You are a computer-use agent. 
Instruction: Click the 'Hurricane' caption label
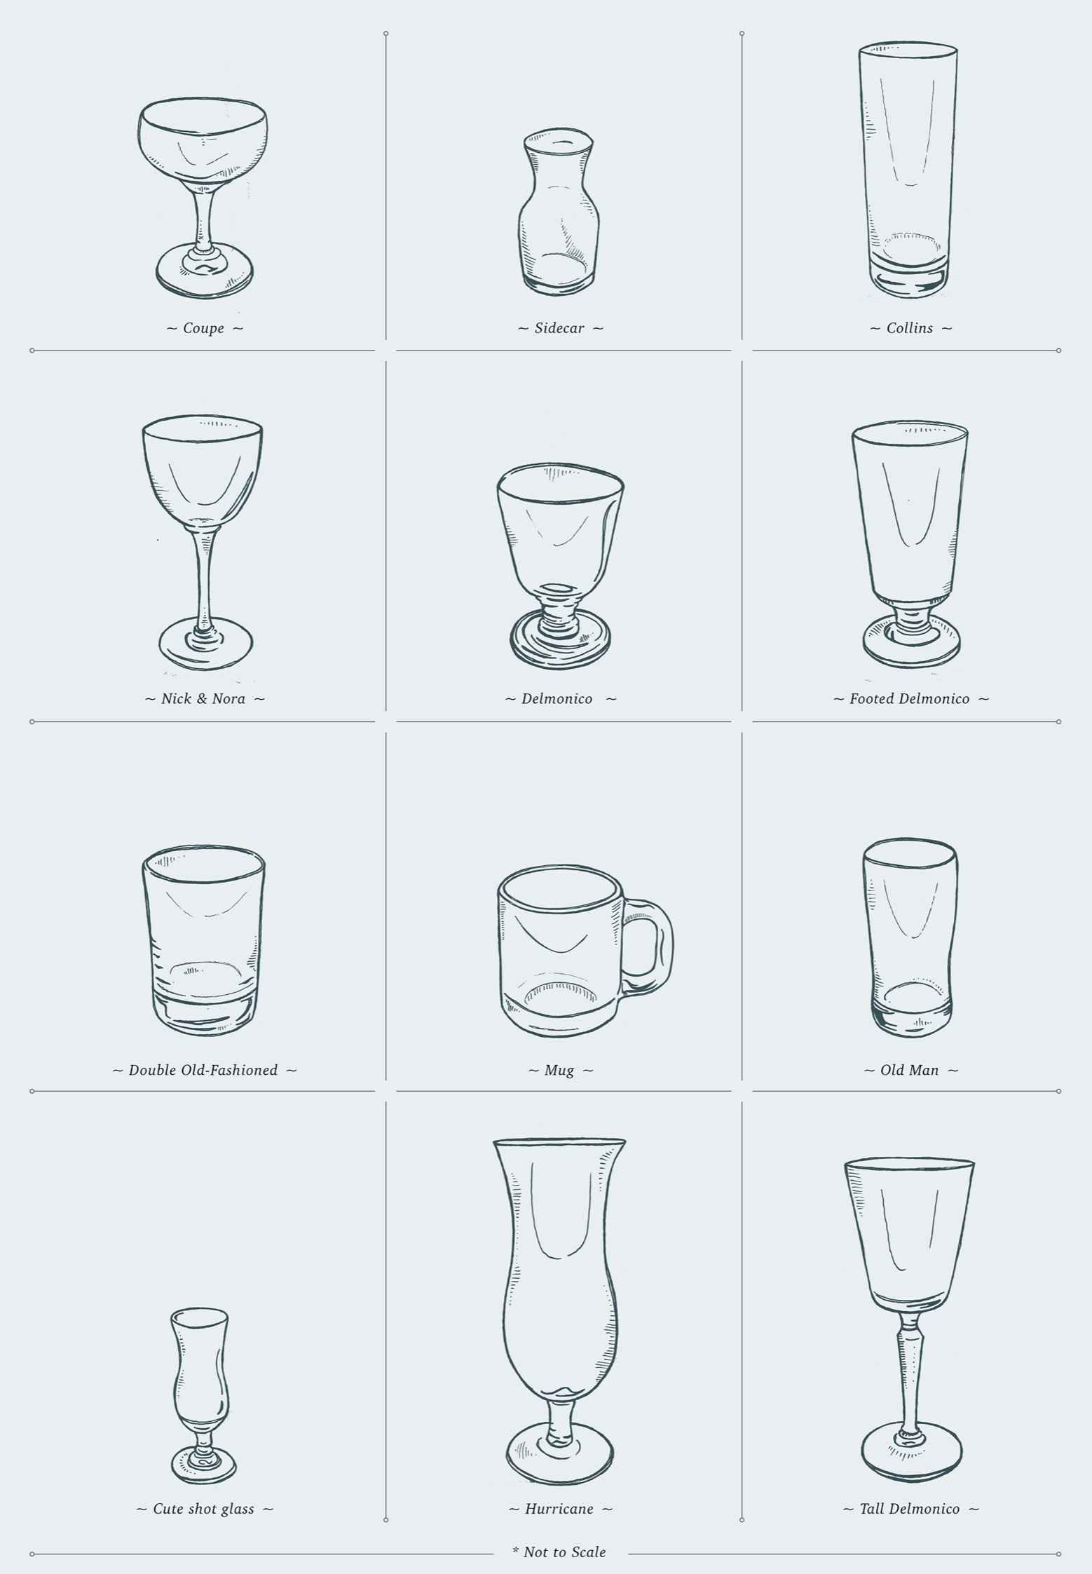tap(559, 1509)
